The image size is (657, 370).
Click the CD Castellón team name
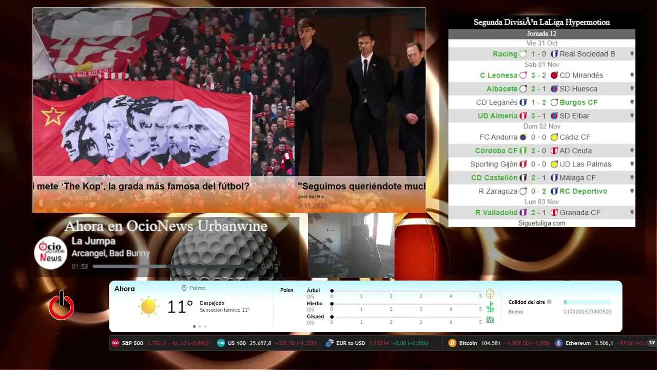coord(494,178)
